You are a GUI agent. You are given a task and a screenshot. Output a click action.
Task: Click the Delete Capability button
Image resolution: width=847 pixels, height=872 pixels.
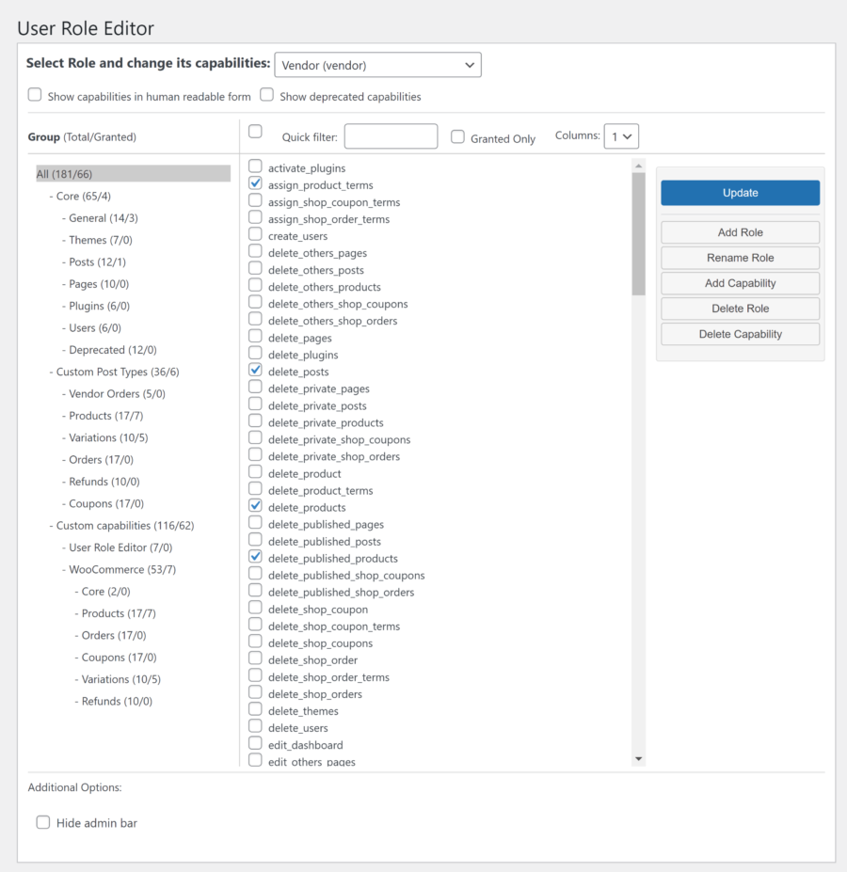(740, 334)
